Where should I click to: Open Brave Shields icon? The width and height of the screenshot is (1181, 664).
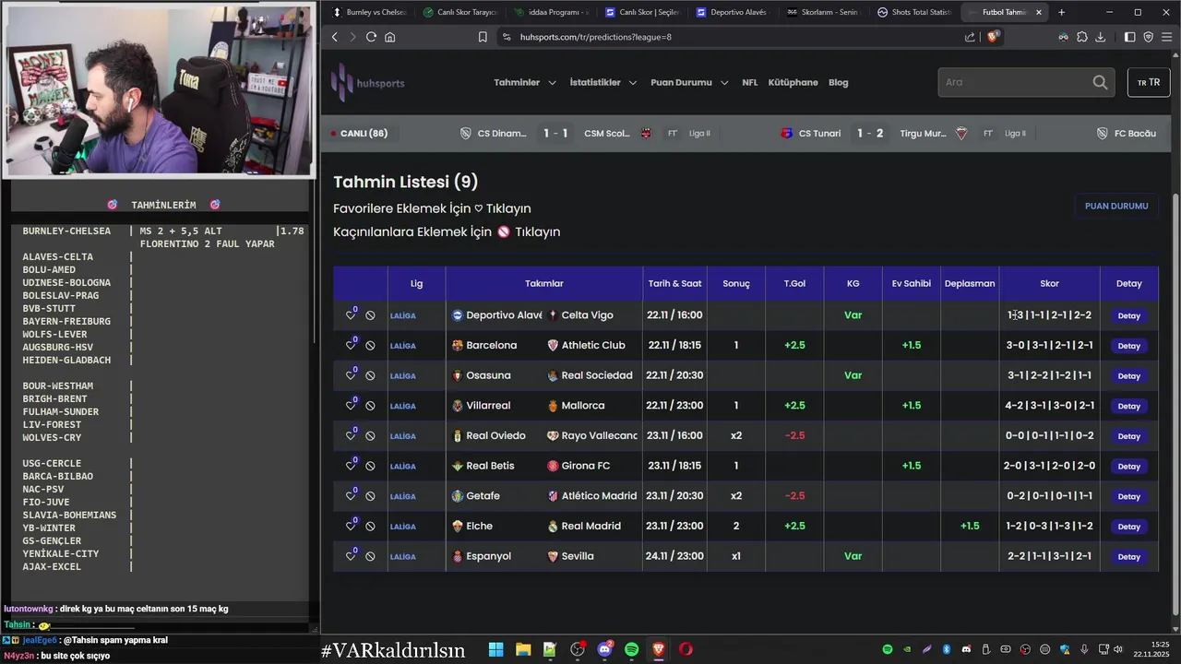(x=993, y=37)
